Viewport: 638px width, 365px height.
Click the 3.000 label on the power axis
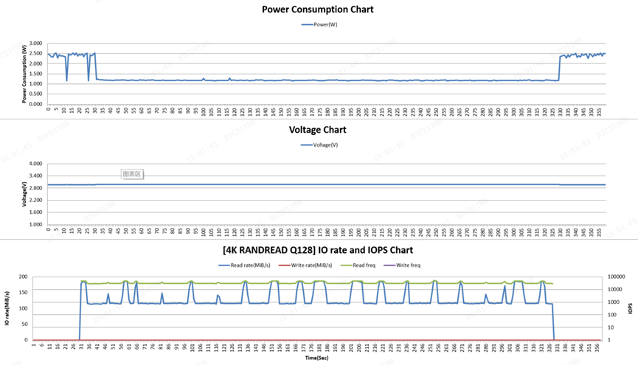(x=36, y=43)
